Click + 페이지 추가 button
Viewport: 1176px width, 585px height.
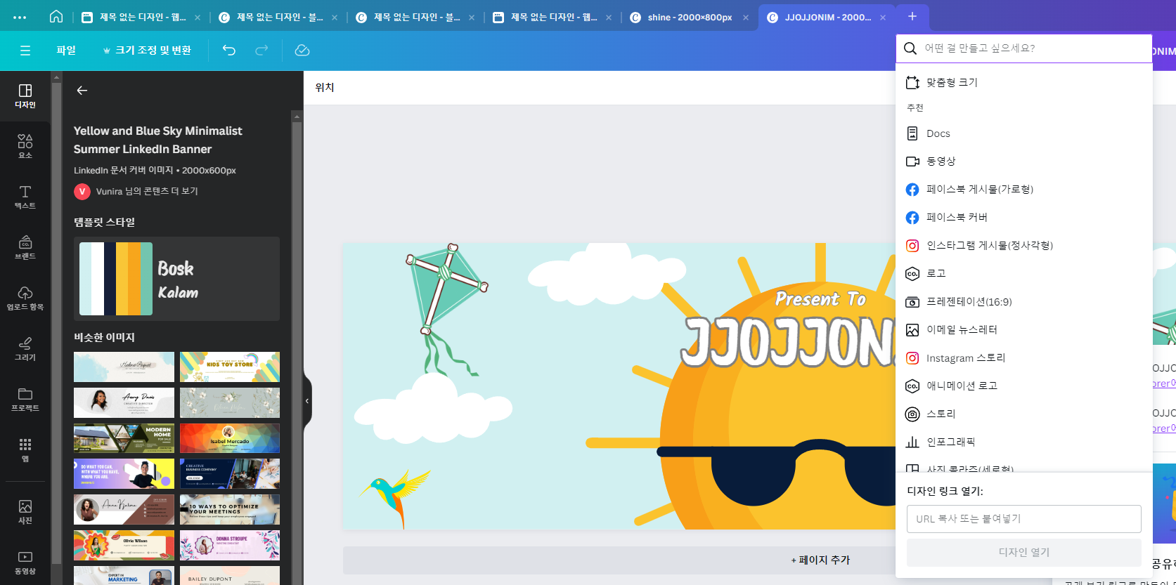(x=820, y=560)
